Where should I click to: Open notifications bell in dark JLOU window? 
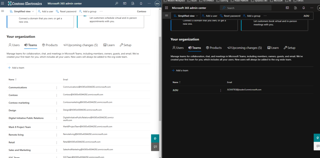pos(304,8)
